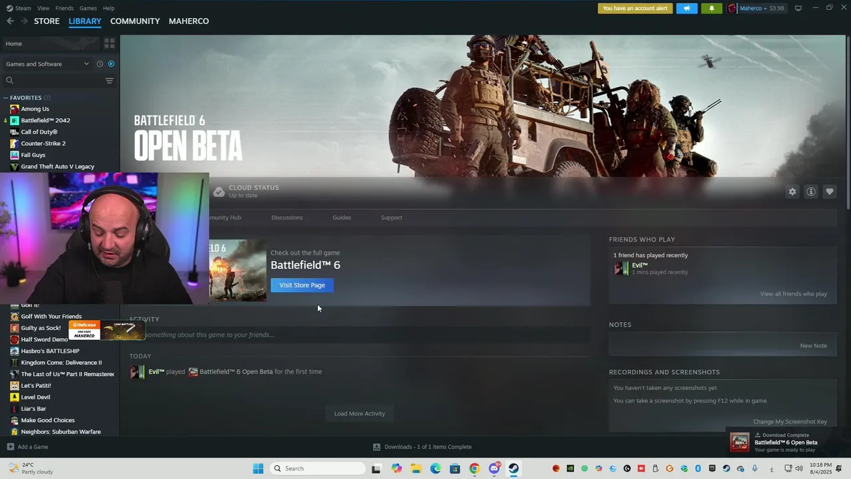Viewport: 851px width, 479px height.
Task: Open the Help menu
Action: [x=109, y=8]
